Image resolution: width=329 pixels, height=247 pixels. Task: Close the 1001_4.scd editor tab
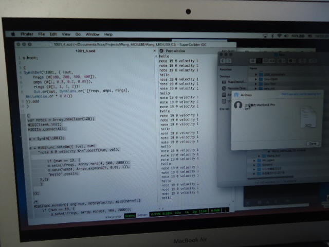[x=155, y=50]
